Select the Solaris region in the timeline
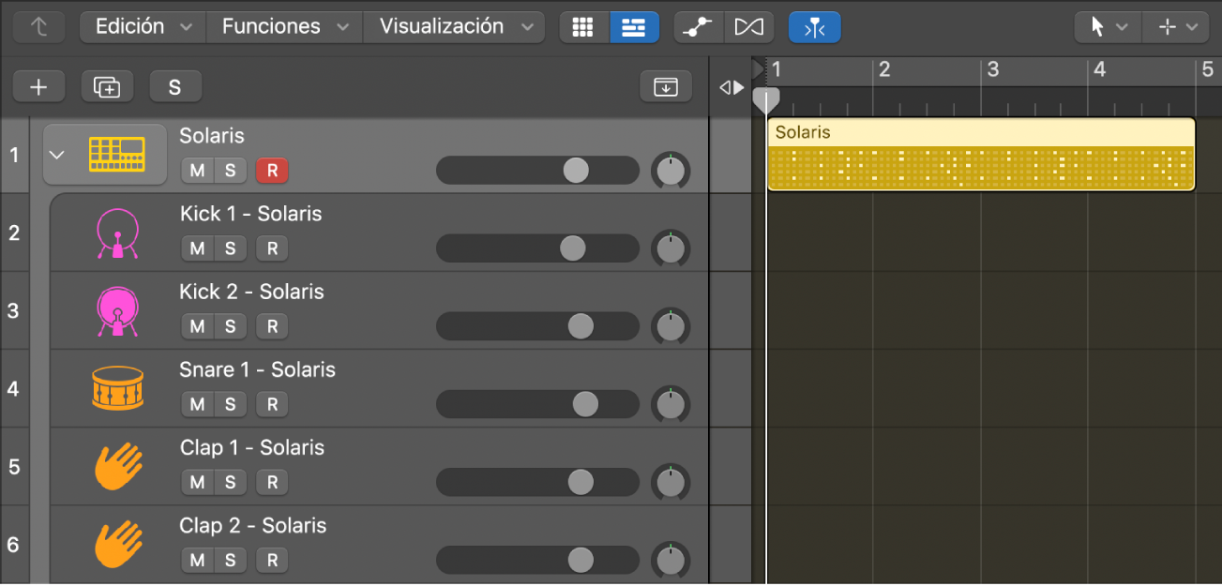The height and width of the screenshot is (586, 1222). click(x=980, y=154)
